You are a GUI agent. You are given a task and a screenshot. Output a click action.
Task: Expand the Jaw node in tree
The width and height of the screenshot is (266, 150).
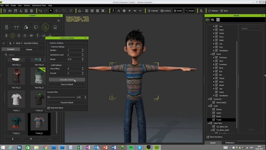(x=214, y=89)
